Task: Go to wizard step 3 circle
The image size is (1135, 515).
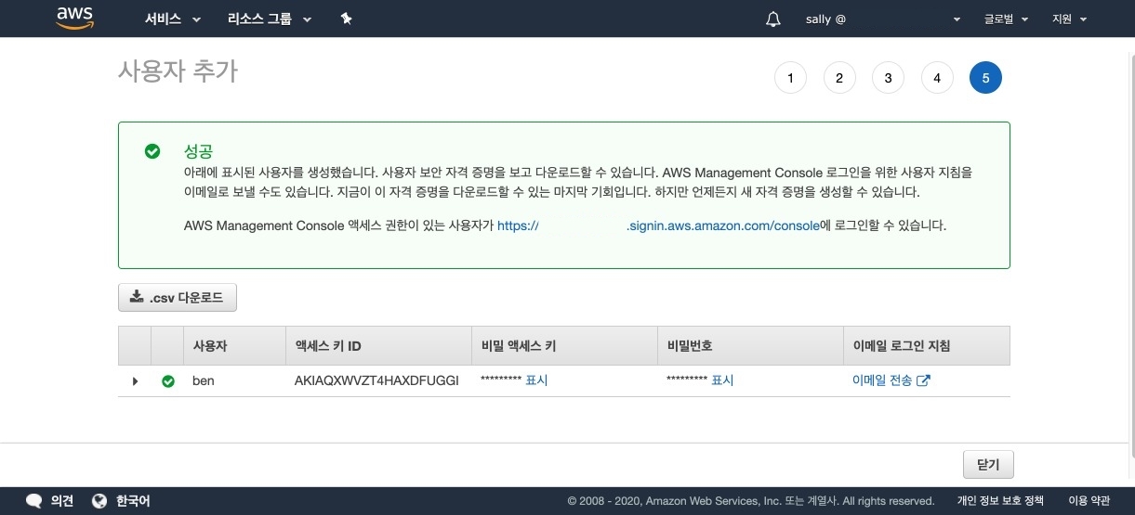Action: tap(888, 78)
